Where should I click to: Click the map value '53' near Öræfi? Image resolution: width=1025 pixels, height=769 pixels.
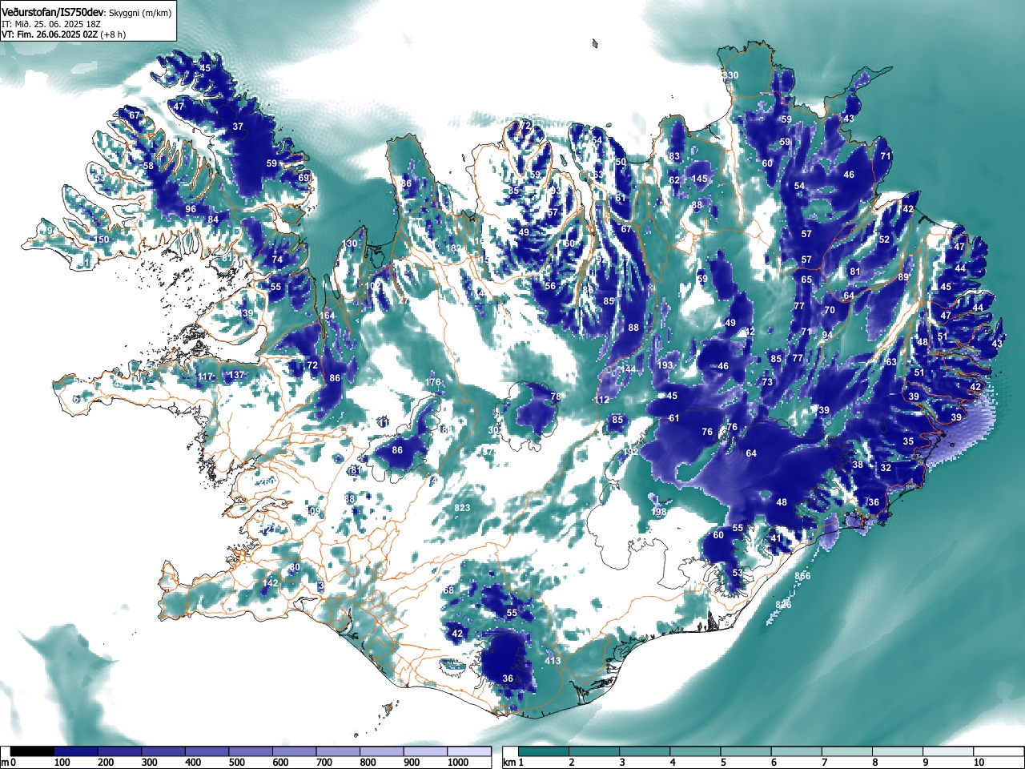(738, 573)
